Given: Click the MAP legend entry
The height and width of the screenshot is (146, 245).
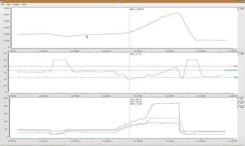Looking at the screenshot, I should coord(241,107).
